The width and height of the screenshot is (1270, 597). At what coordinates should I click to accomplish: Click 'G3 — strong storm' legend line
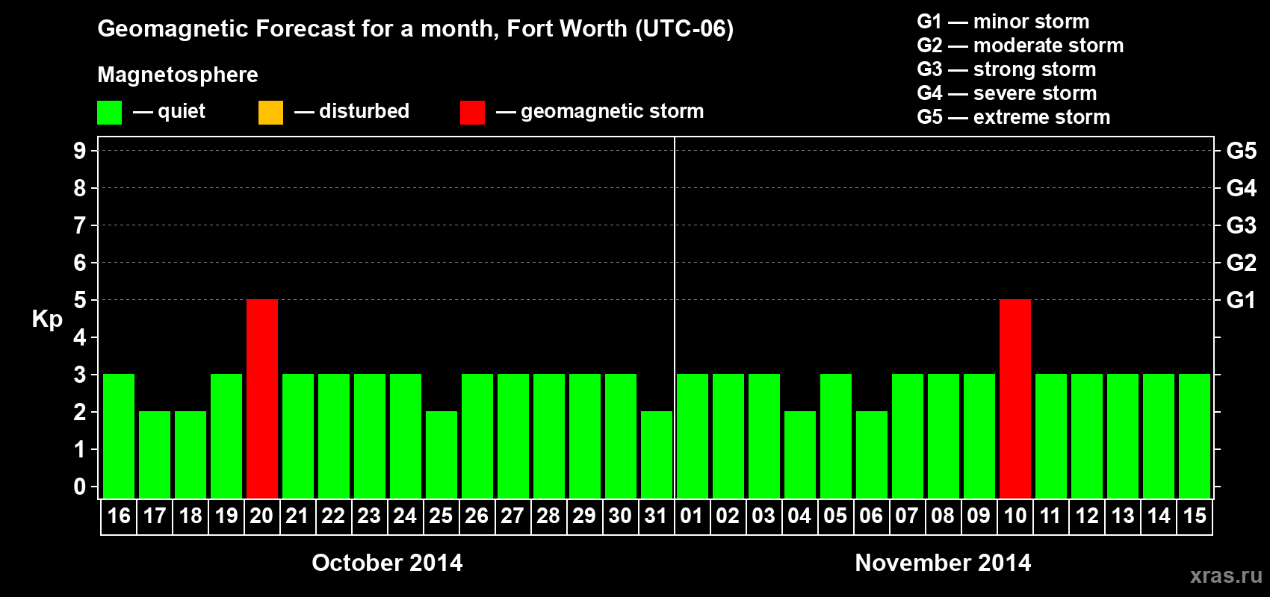pyautogui.click(x=1007, y=69)
